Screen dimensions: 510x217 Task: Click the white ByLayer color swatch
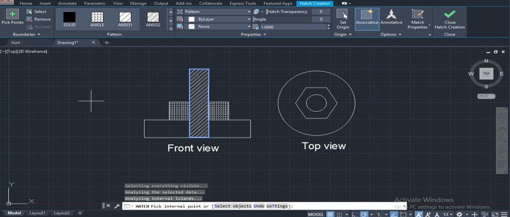pyautogui.click(x=191, y=19)
